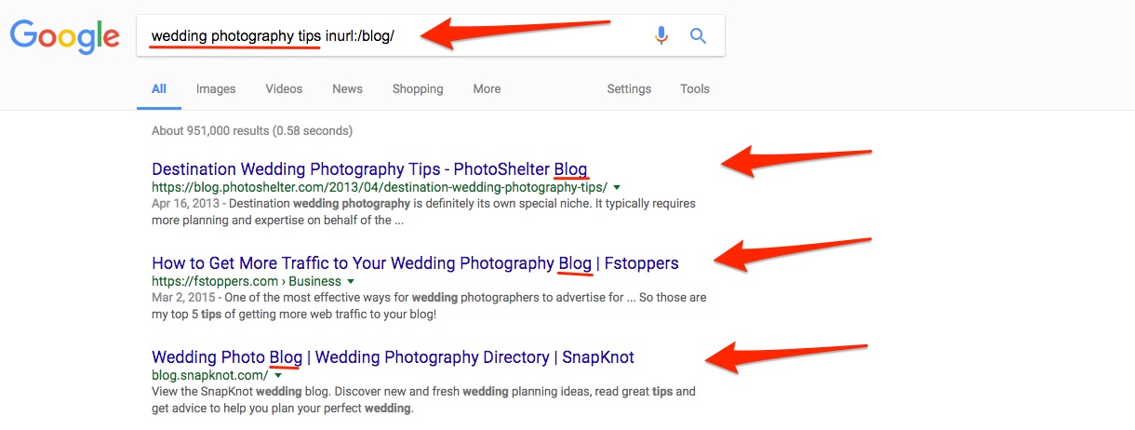Expand the dropdown arrow beside the photoshelter URL
The height and width of the screenshot is (430, 1135).
[x=618, y=188]
